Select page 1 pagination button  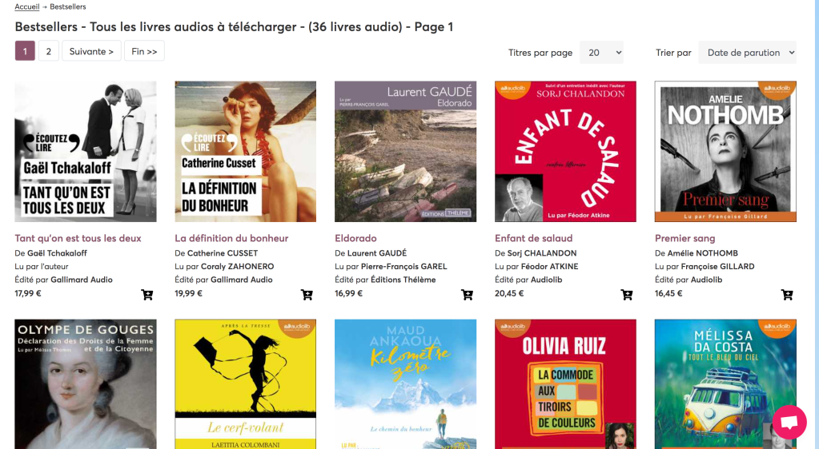[x=25, y=51]
